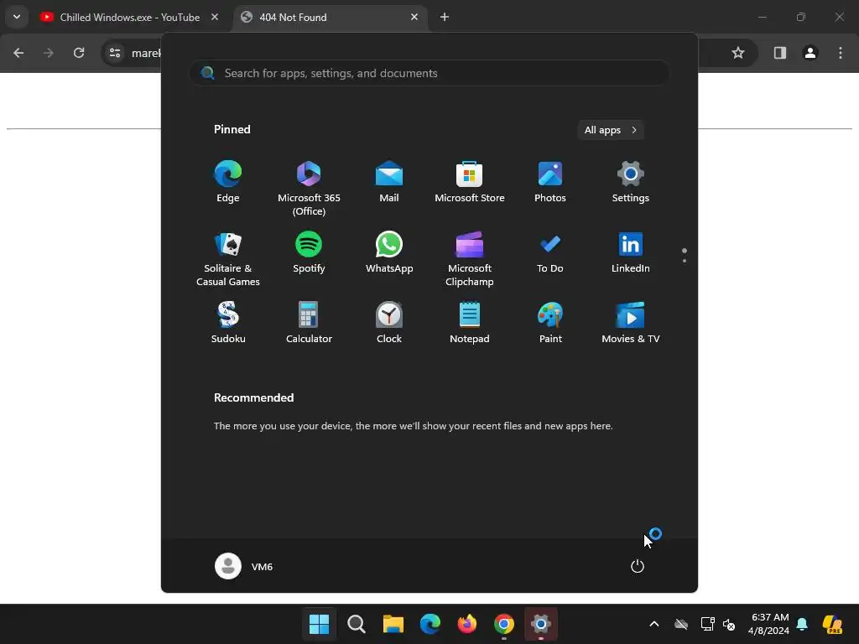The image size is (859, 644).
Task: Open File Explorer from taskbar
Action: click(x=393, y=624)
